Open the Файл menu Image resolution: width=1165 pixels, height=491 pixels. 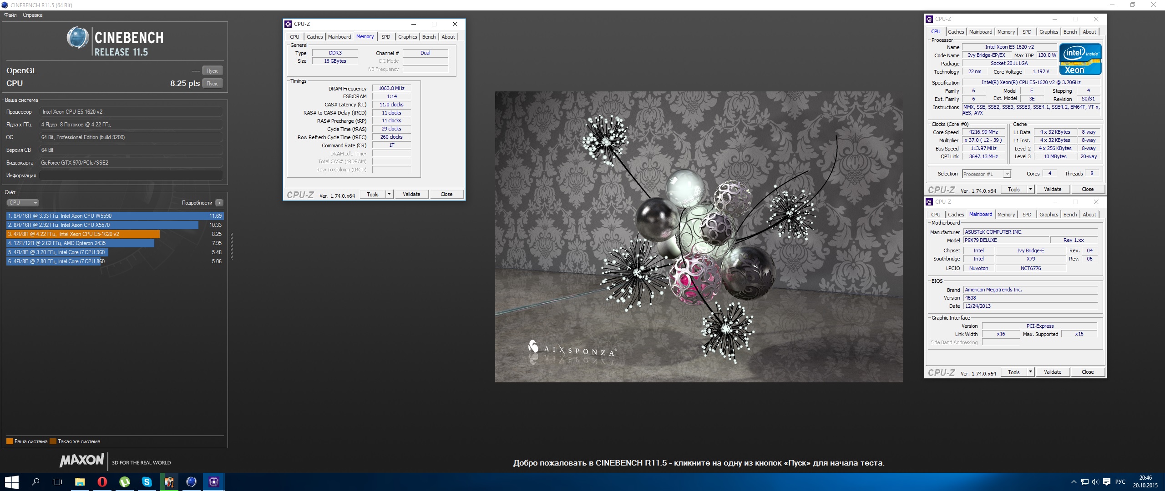pos(10,15)
